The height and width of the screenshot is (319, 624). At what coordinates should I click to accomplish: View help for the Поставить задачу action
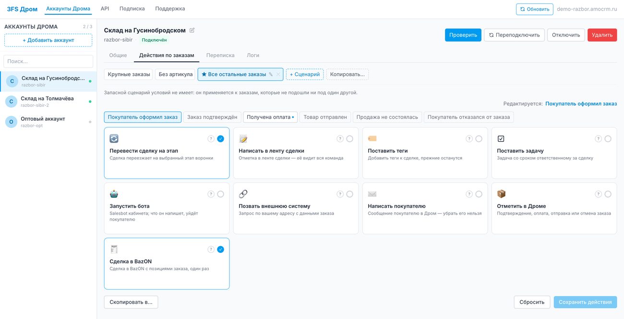(x=598, y=139)
